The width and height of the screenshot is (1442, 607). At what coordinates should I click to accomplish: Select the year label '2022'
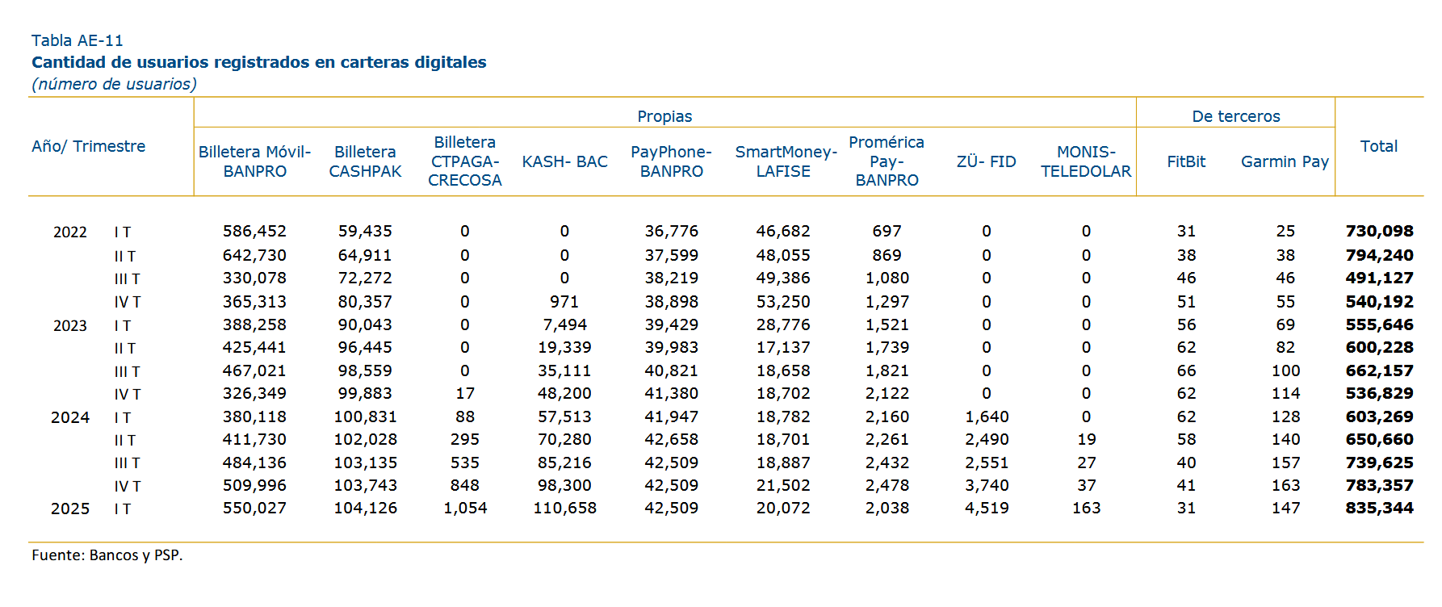point(70,232)
